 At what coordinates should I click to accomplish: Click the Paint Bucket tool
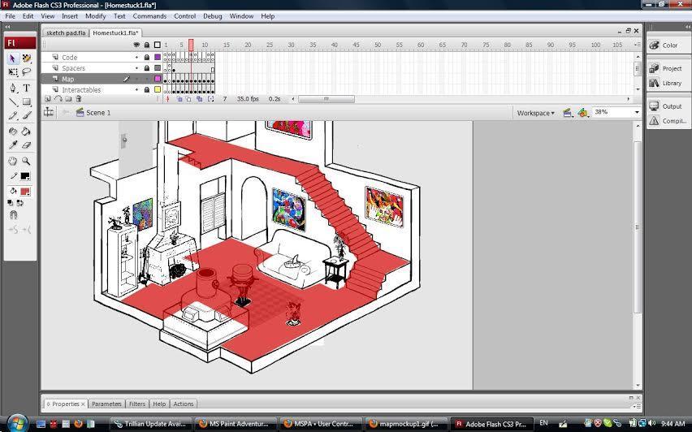coord(27,131)
